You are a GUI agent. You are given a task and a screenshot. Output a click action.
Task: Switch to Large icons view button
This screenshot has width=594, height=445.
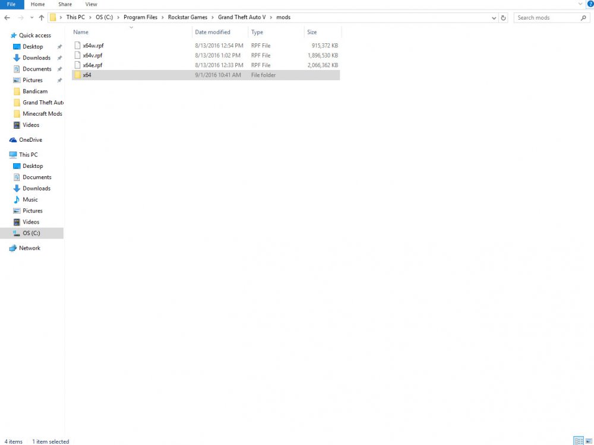pos(589,441)
